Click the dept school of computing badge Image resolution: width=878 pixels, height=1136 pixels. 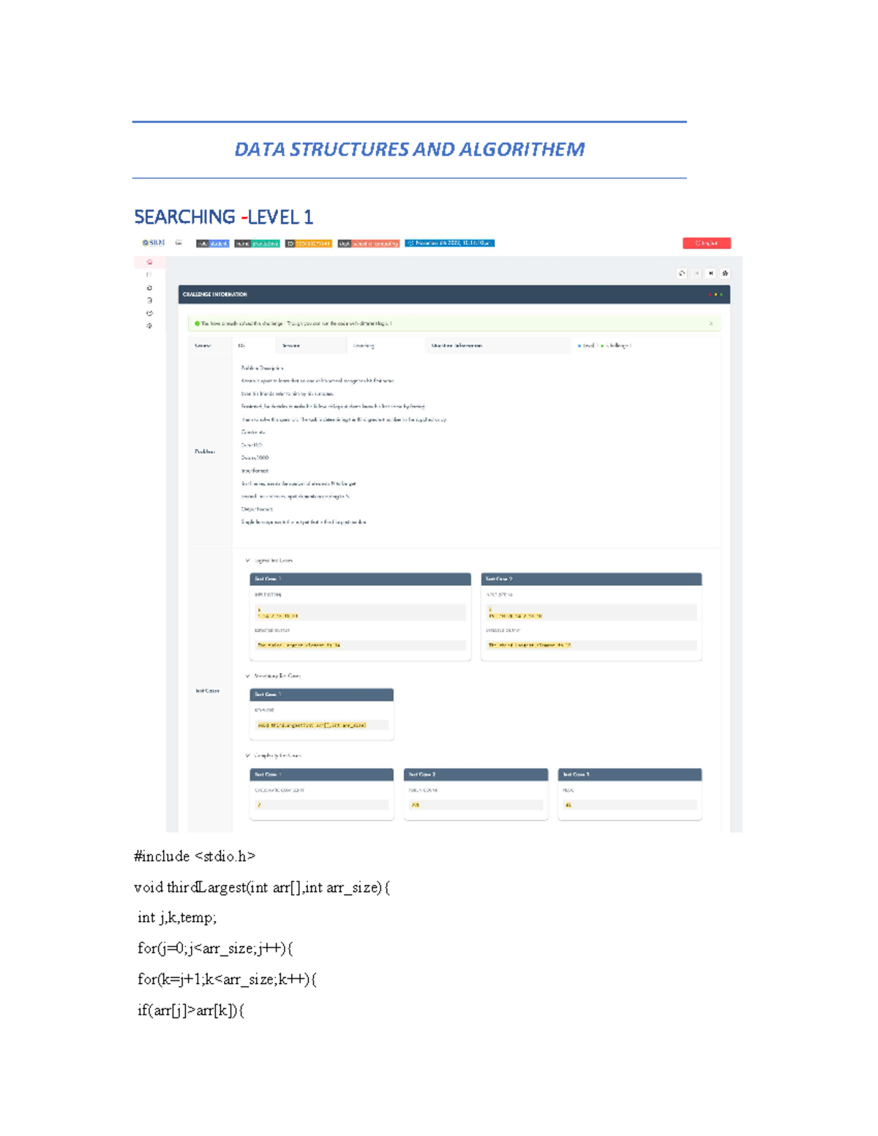point(368,244)
